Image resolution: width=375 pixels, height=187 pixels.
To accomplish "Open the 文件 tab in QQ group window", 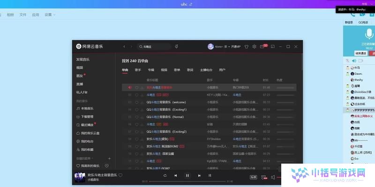I will [22, 15].
